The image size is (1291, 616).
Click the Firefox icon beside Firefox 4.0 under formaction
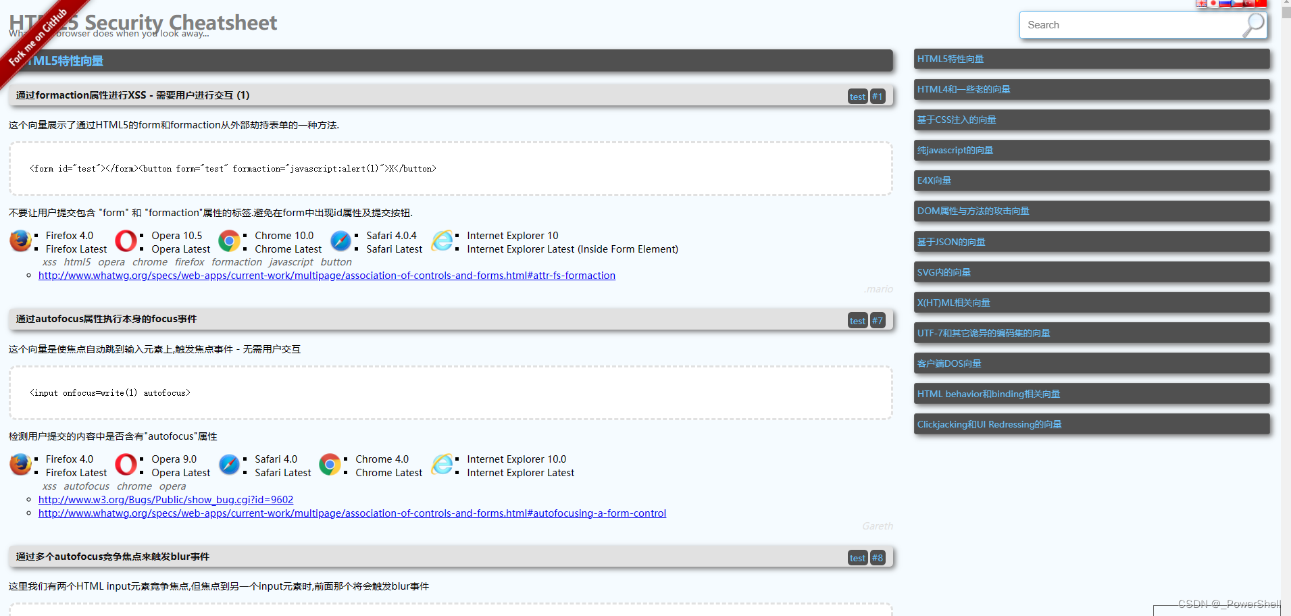[x=20, y=240]
